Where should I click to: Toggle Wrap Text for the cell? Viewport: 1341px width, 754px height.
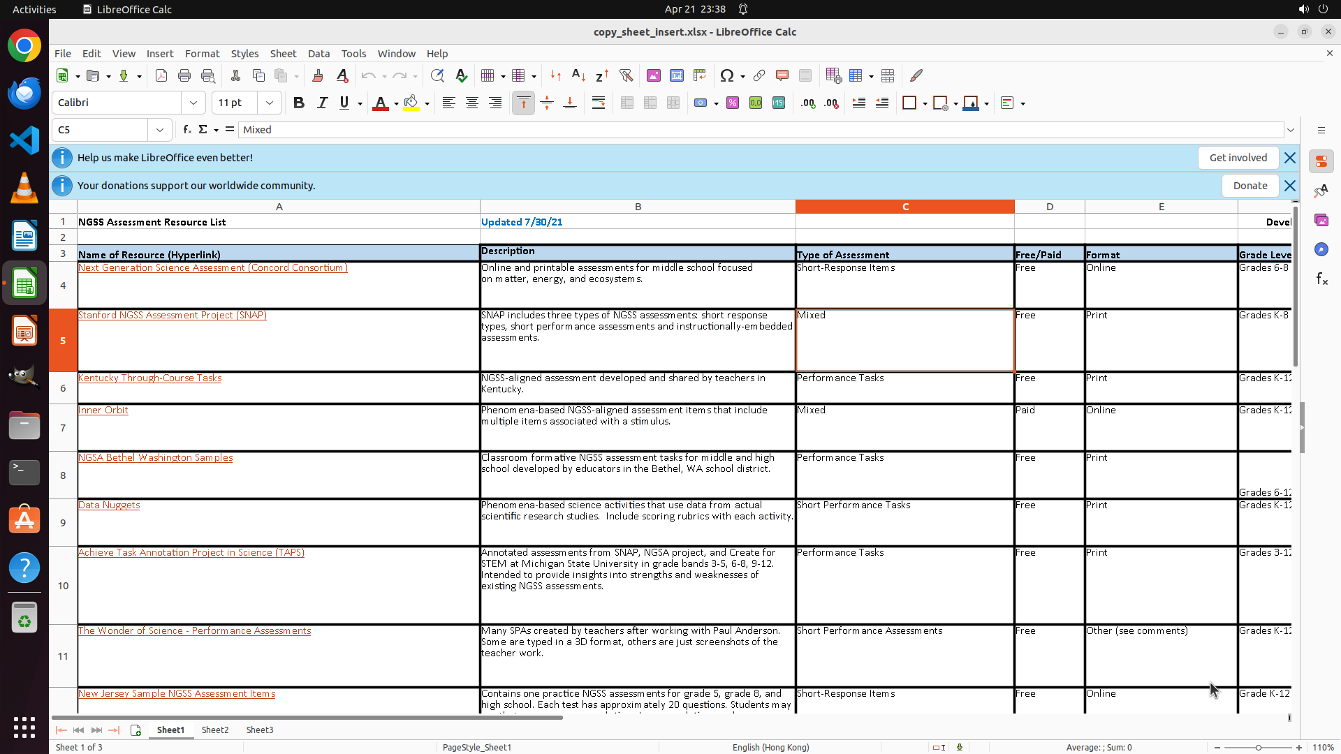[599, 103]
